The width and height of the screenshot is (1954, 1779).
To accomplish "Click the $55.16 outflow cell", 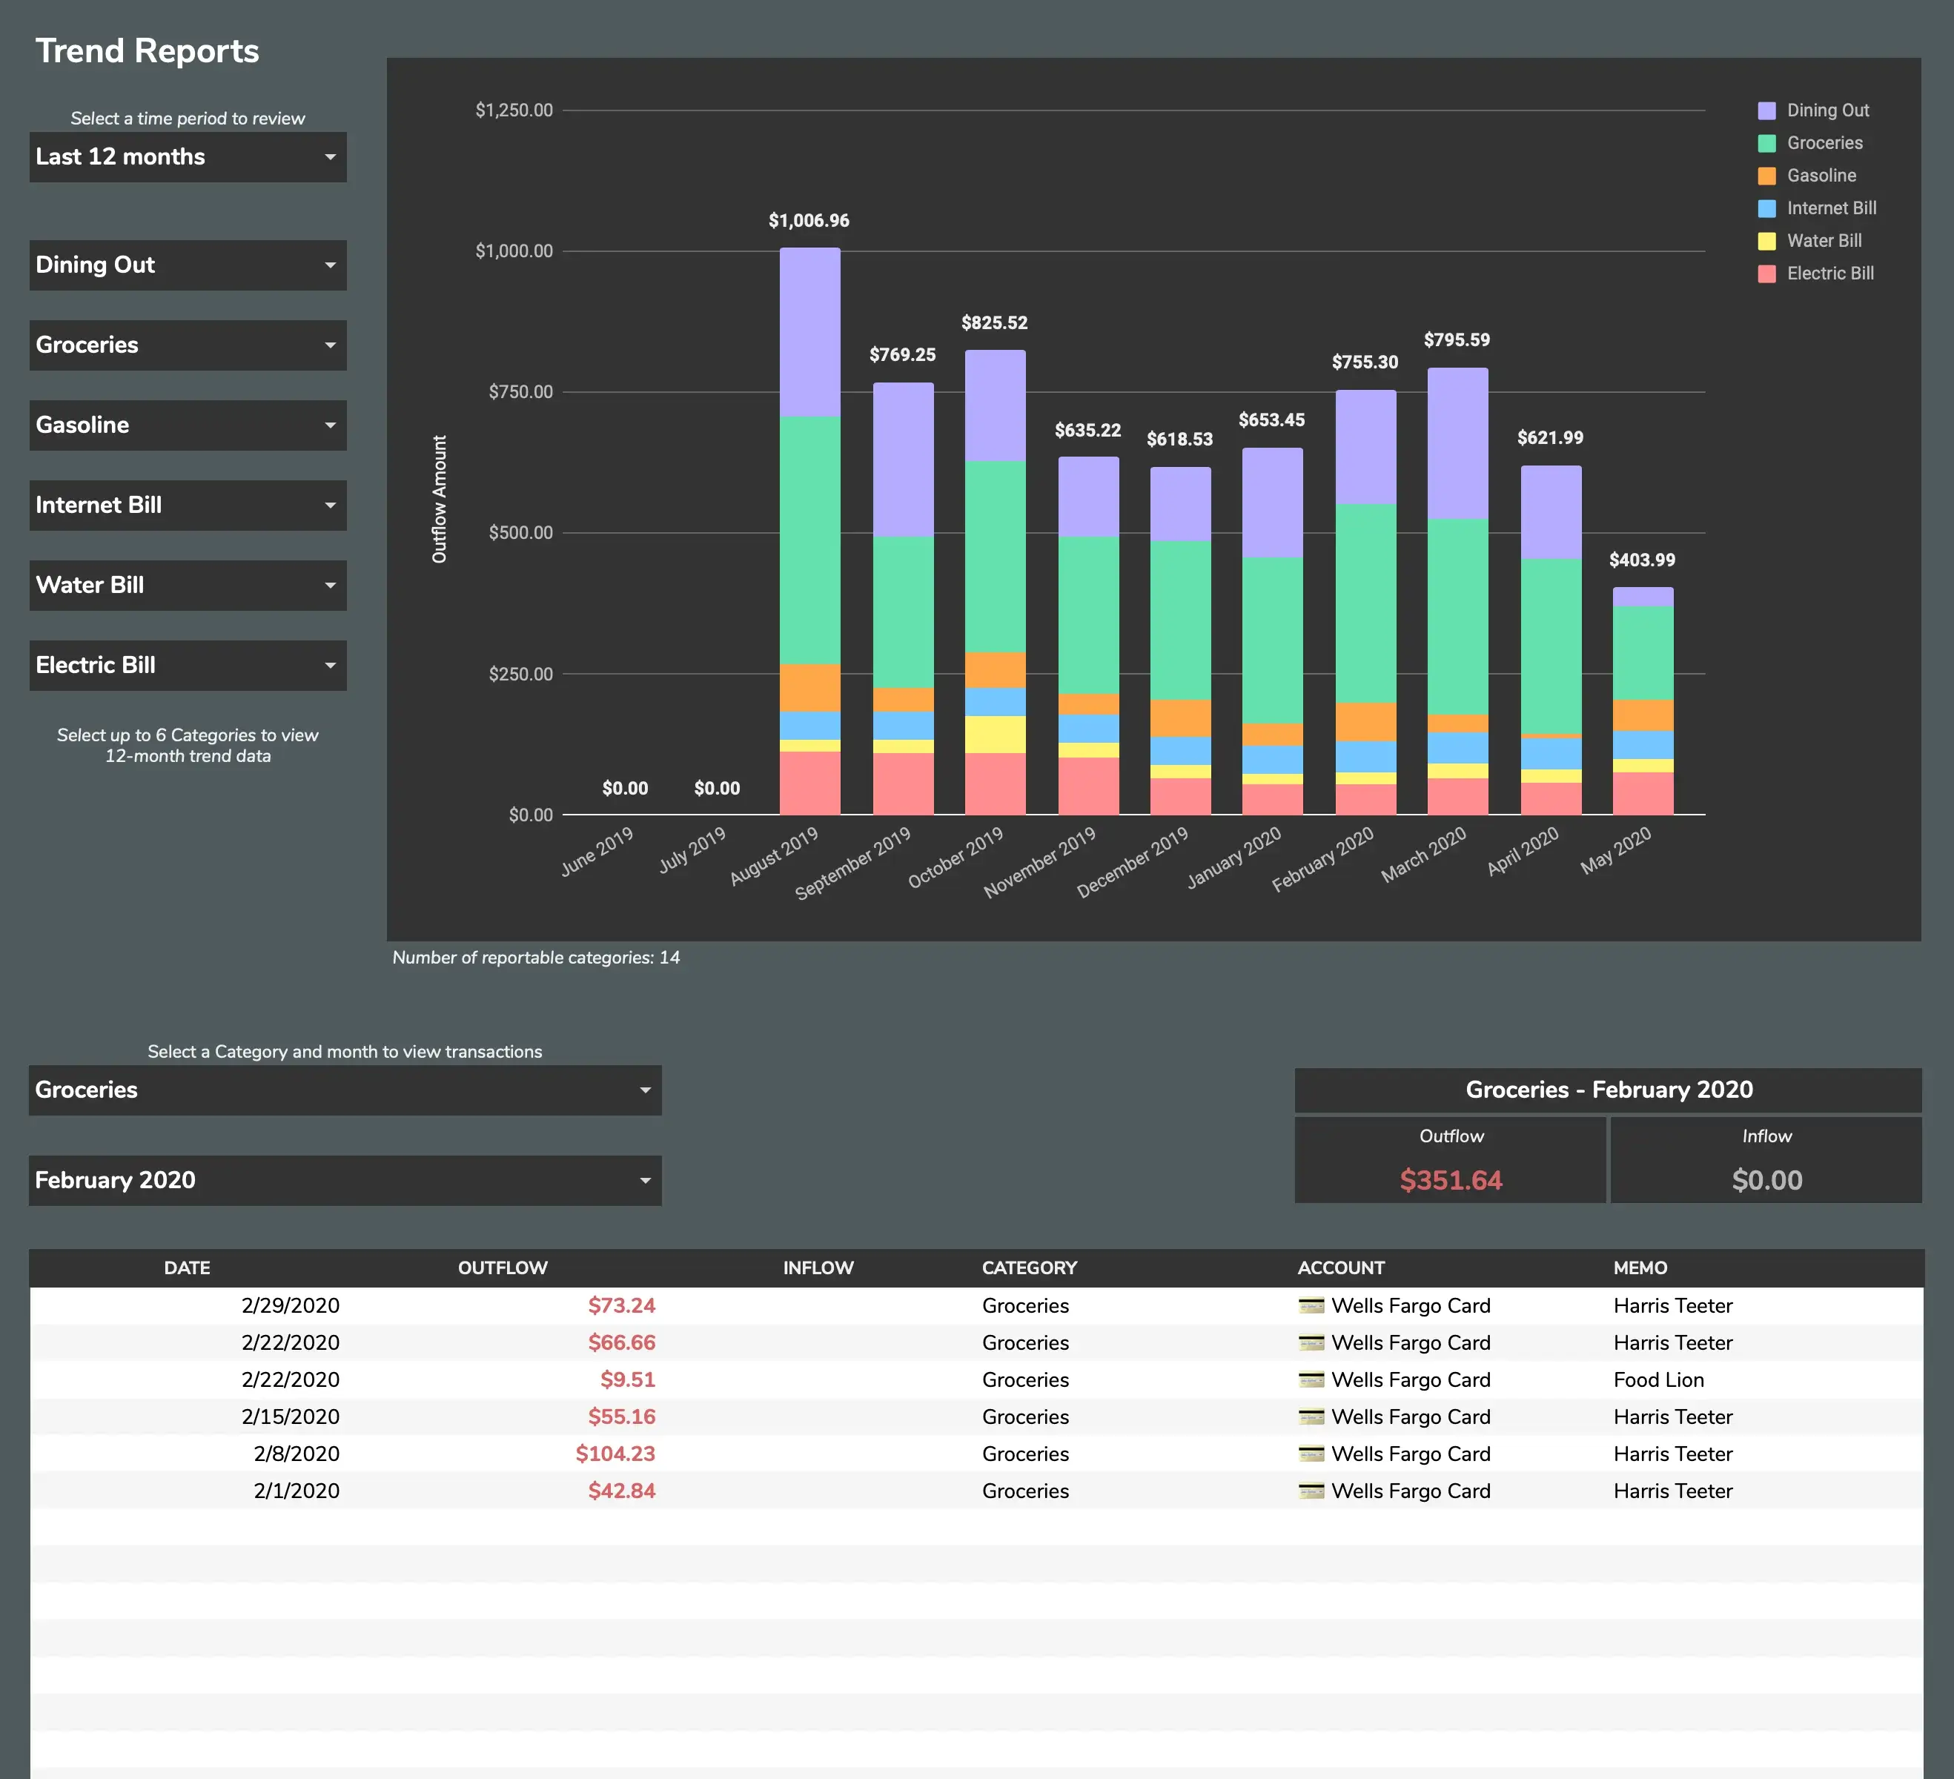I will [621, 1417].
